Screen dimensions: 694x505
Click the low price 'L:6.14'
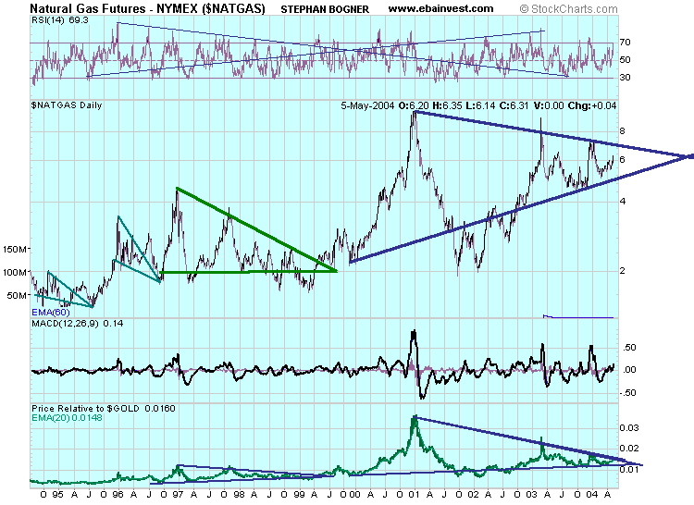480,105
